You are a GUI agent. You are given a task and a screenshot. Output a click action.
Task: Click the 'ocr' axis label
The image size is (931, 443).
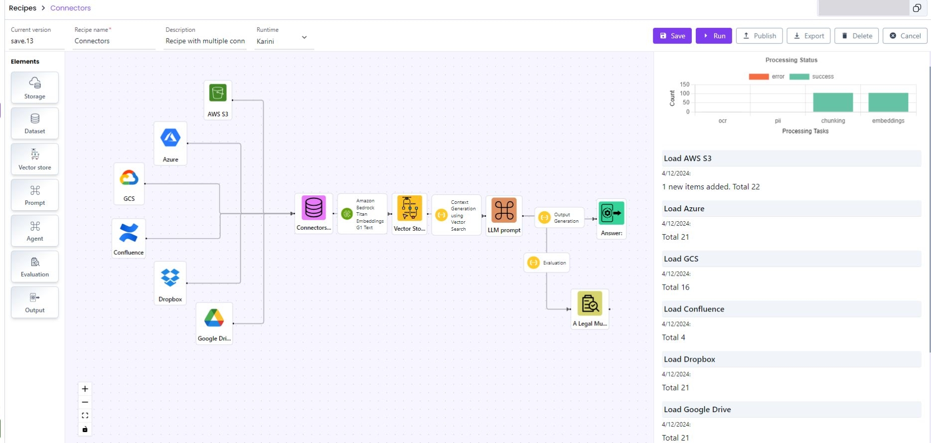pos(723,121)
